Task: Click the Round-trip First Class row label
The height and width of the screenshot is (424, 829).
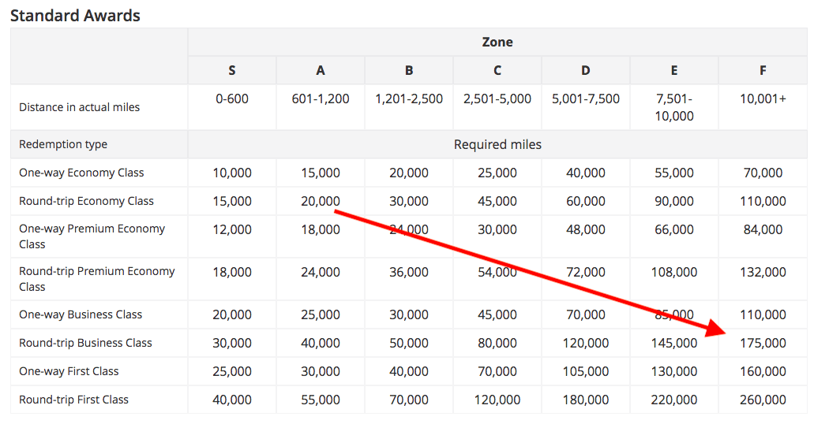Action: 73,400
